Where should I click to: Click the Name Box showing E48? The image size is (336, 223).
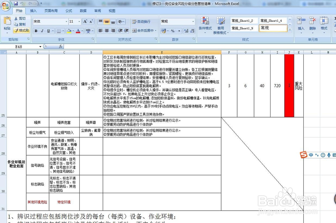pyautogui.click(x=19, y=46)
